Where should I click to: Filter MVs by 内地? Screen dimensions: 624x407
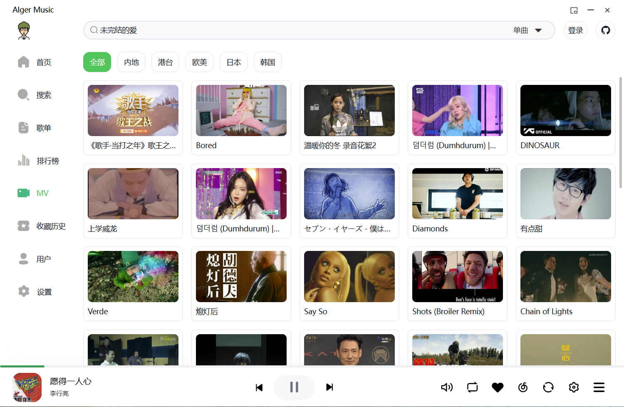pyautogui.click(x=131, y=62)
